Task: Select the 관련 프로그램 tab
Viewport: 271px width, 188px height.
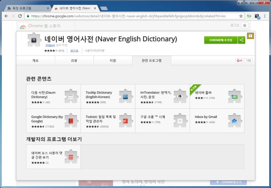Action: (151, 61)
